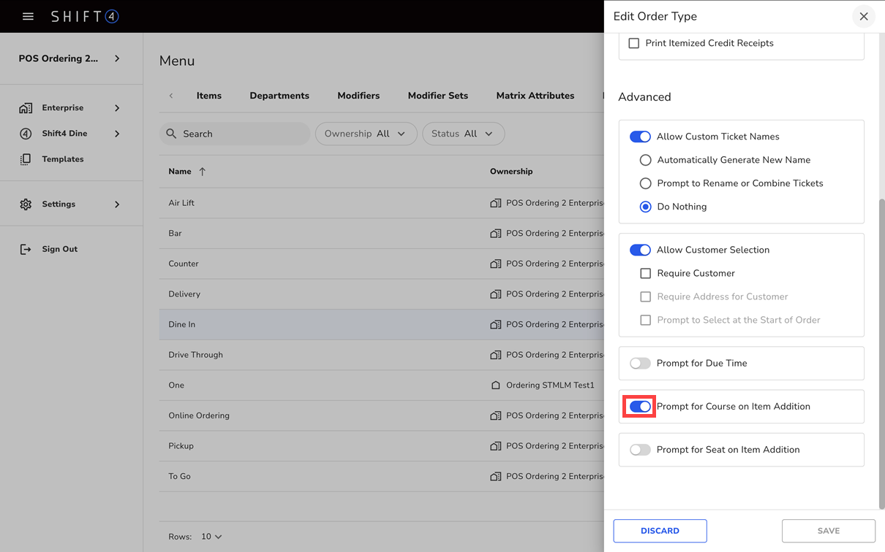Disable Prompt for Course on Item Addition
Image resolution: width=885 pixels, height=552 pixels.
click(x=640, y=406)
